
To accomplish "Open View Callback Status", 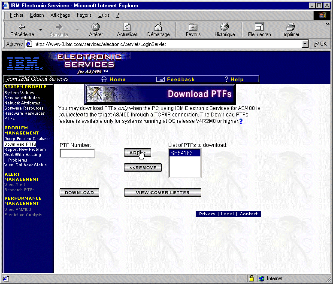I will tap(25, 165).
